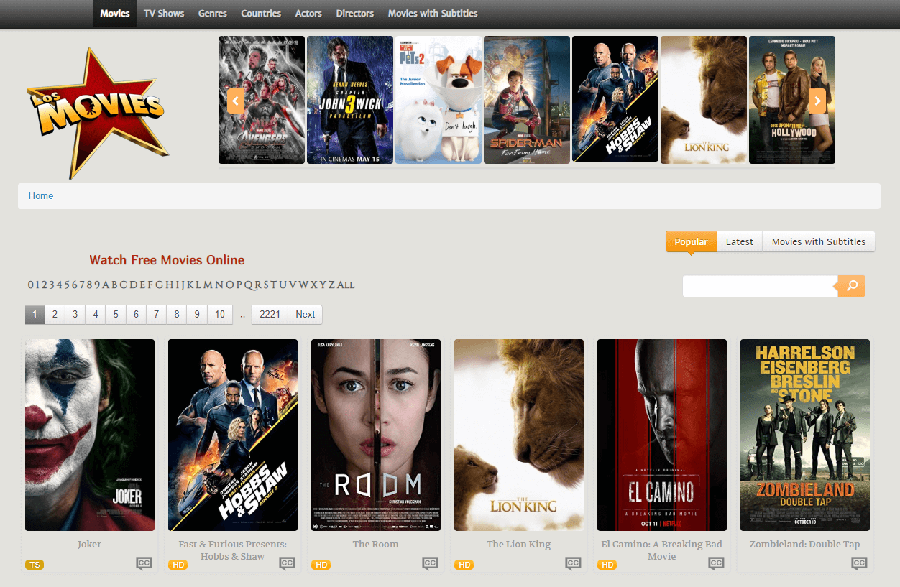This screenshot has height=587, width=900.
Task: Open Movies with Subtitles in top navigation
Action: tap(433, 13)
